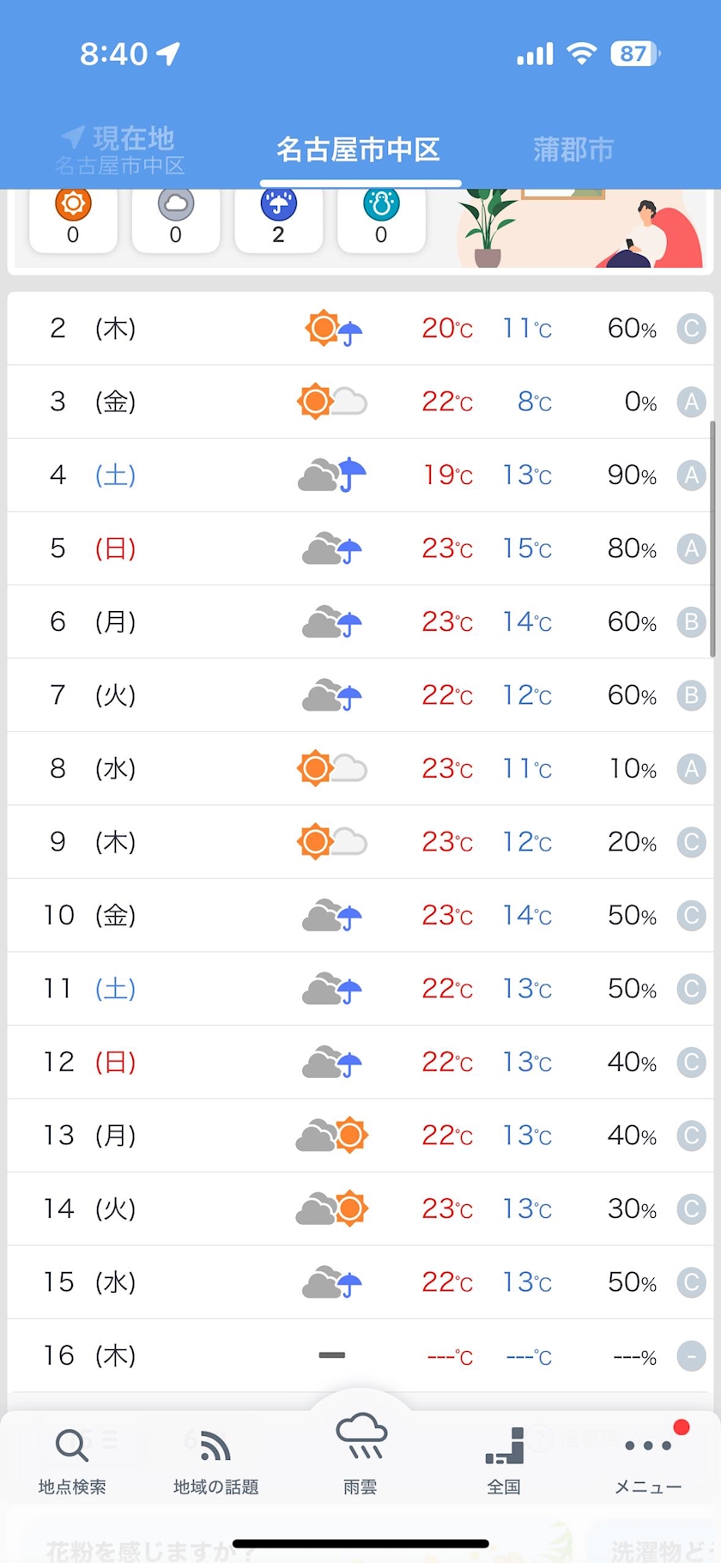This screenshot has height=1563, width=721.
Task: Tap reliability badge B for day 6
Action: coord(691,621)
